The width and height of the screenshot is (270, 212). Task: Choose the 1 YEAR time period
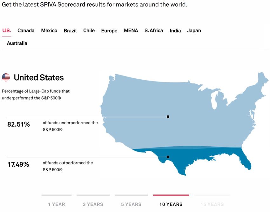point(57,204)
